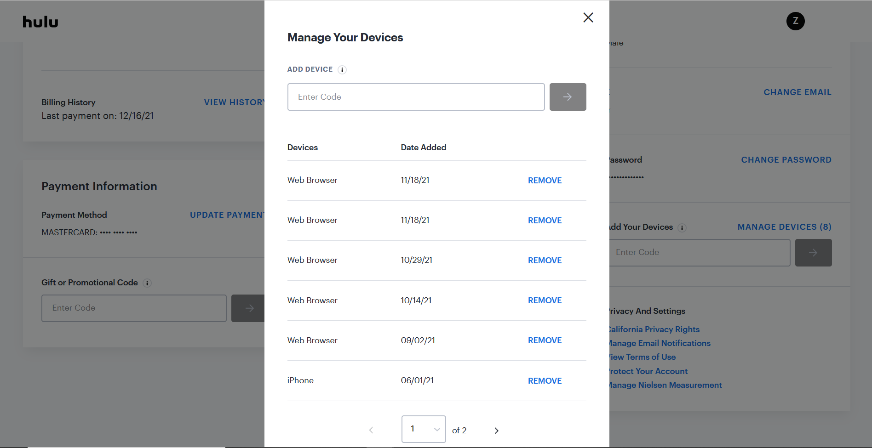This screenshot has height=448, width=872.
Task: Open the Z profile avatar menu
Action: (x=795, y=21)
